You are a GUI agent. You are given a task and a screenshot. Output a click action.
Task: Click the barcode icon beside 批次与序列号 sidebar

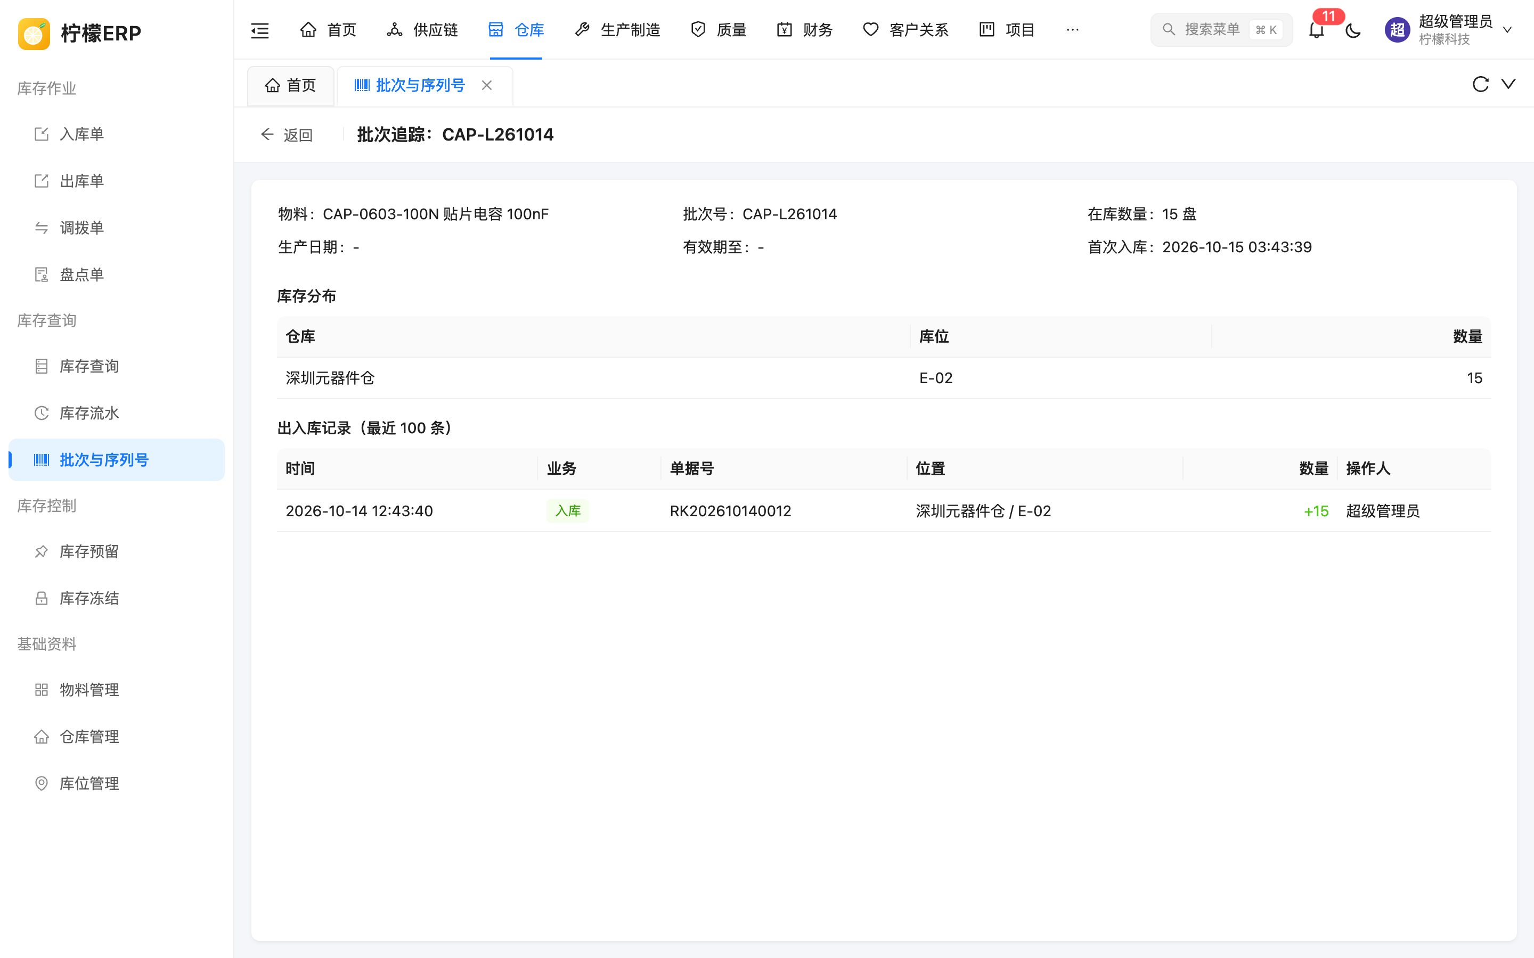pyautogui.click(x=41, y=460)
